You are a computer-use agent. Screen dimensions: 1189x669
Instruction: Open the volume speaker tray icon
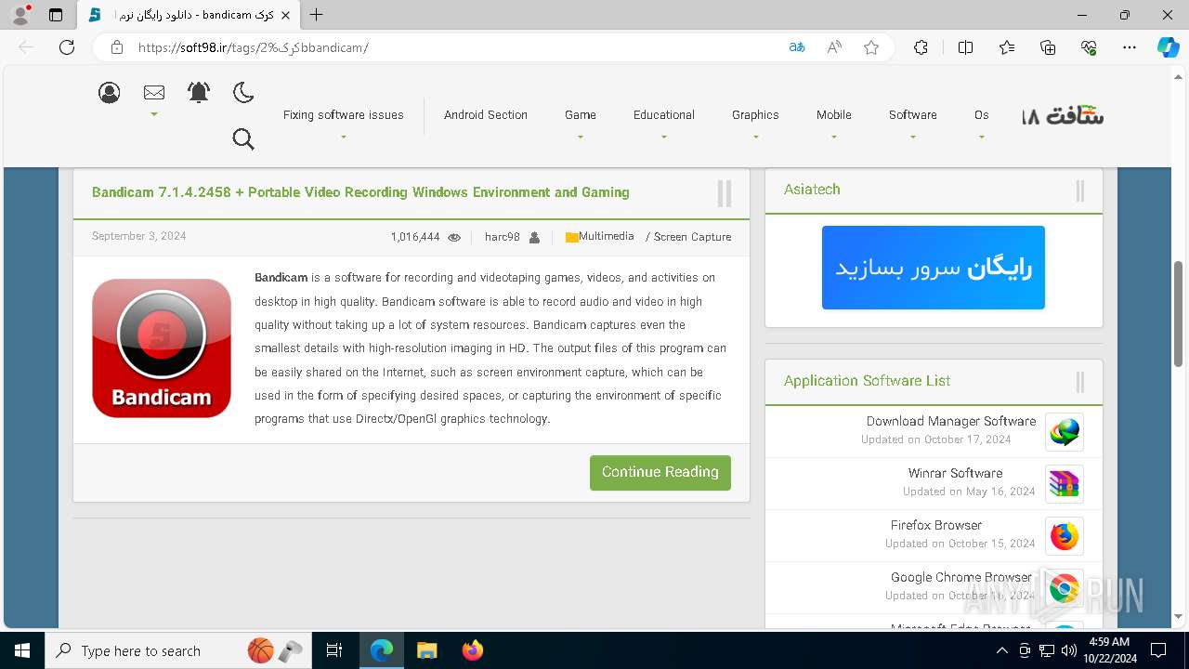click(1068, 650)
